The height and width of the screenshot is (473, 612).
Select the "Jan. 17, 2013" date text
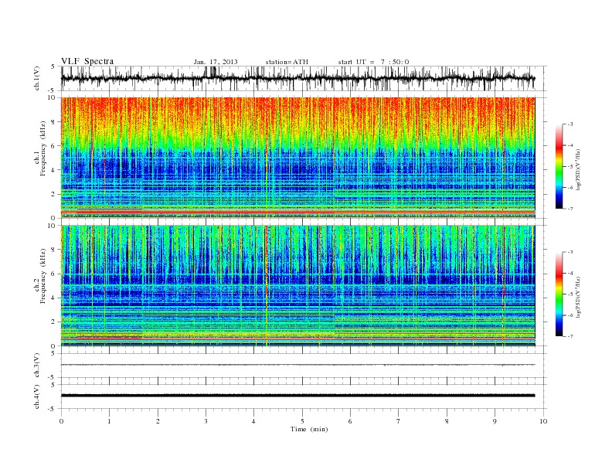216,62
